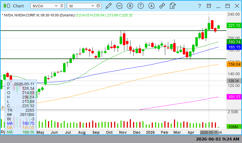Click the orange MA 153.32 row in data box
Image resolution: width=242 pixels, height=143 pixels.
21,128
